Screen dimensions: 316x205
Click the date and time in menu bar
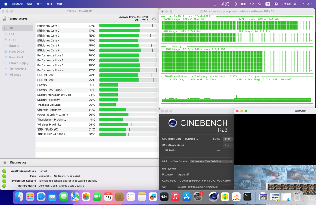click(x=297, y=4)
